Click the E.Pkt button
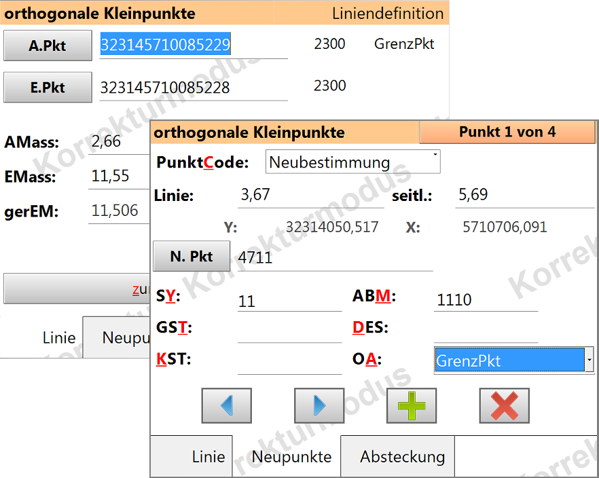This screenshot has width=599, height=478. pyautogui.click(x=48, y=87)
